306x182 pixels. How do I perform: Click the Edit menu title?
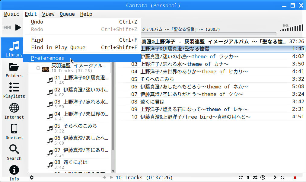pyautogui.click(x=31, y=14)
